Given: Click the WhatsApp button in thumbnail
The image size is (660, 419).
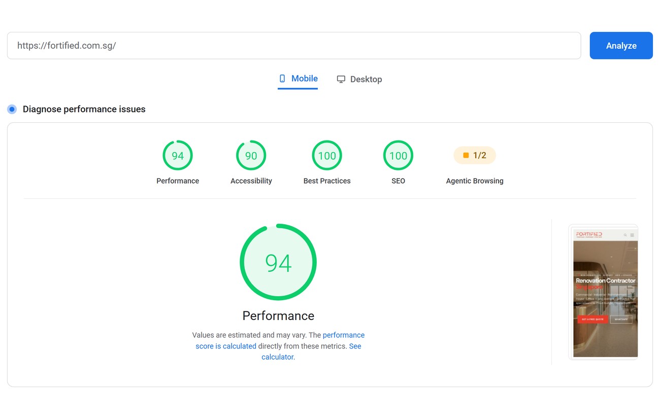Looking at the screenshot, I should point(621,320).
